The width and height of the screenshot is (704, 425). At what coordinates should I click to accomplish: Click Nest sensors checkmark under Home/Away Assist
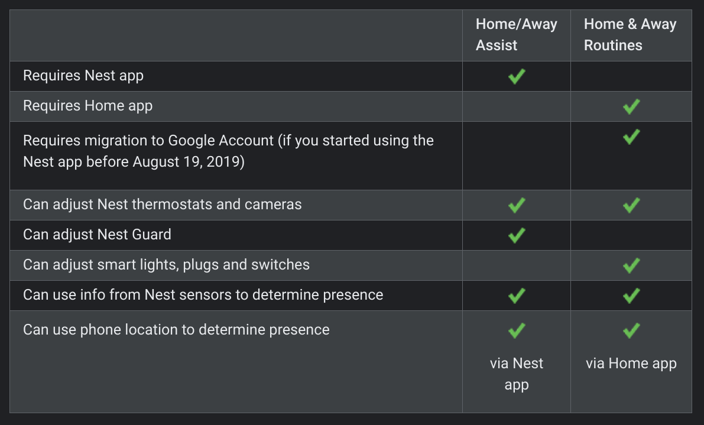[x=517, y=296]
